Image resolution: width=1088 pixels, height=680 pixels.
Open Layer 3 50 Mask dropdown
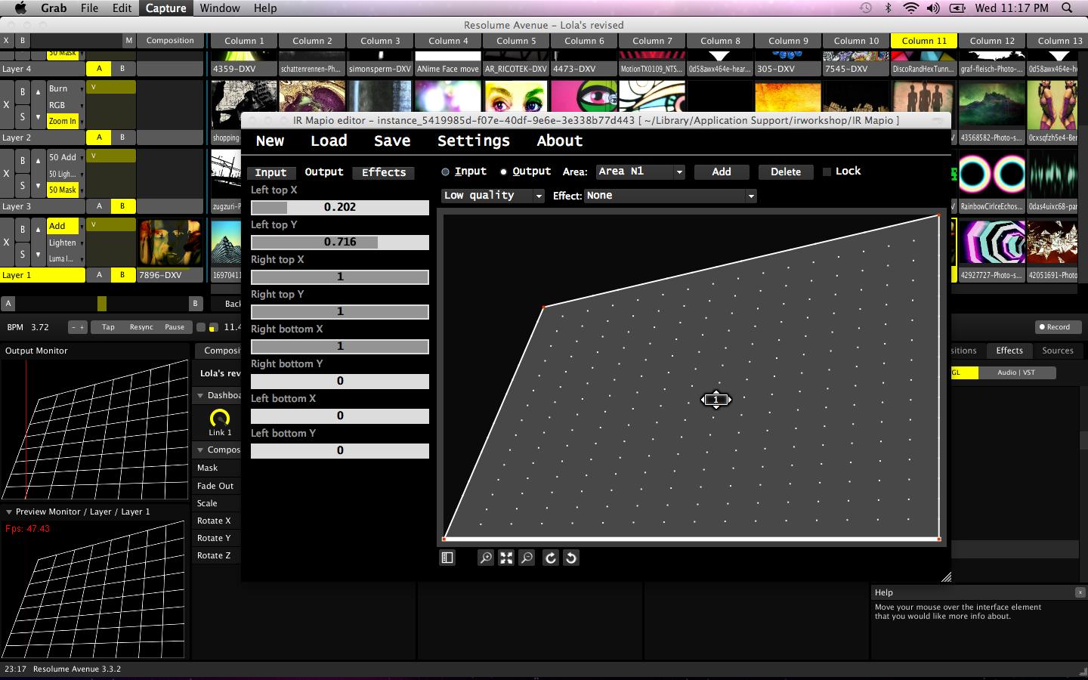click(66, 190)
